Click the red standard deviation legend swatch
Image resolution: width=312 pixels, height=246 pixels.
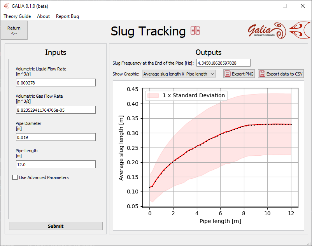153,95
